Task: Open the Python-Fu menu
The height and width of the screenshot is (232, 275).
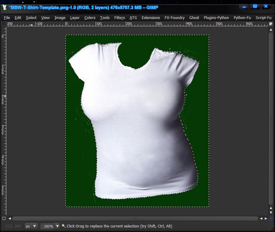Action: point(242,18)
